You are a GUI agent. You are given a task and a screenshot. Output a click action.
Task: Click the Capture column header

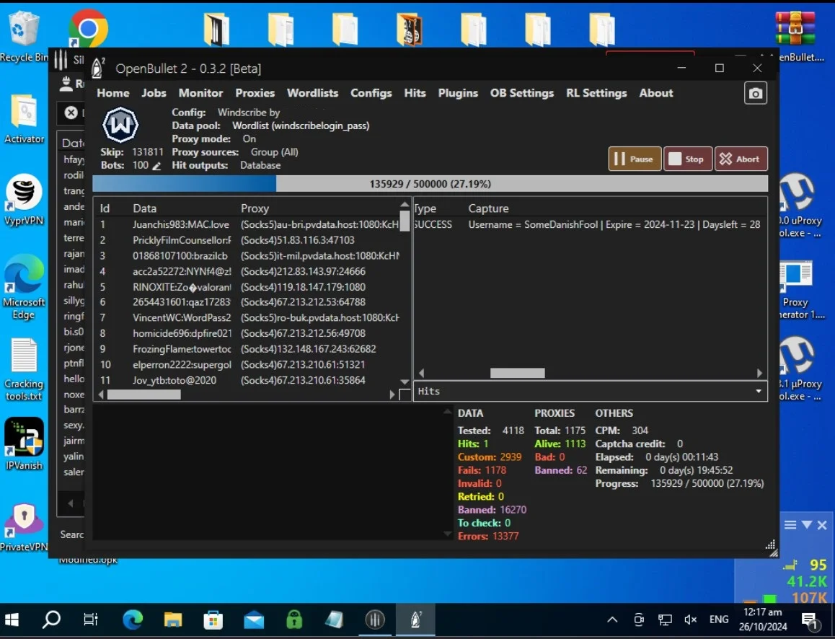(x=488, y=208)
